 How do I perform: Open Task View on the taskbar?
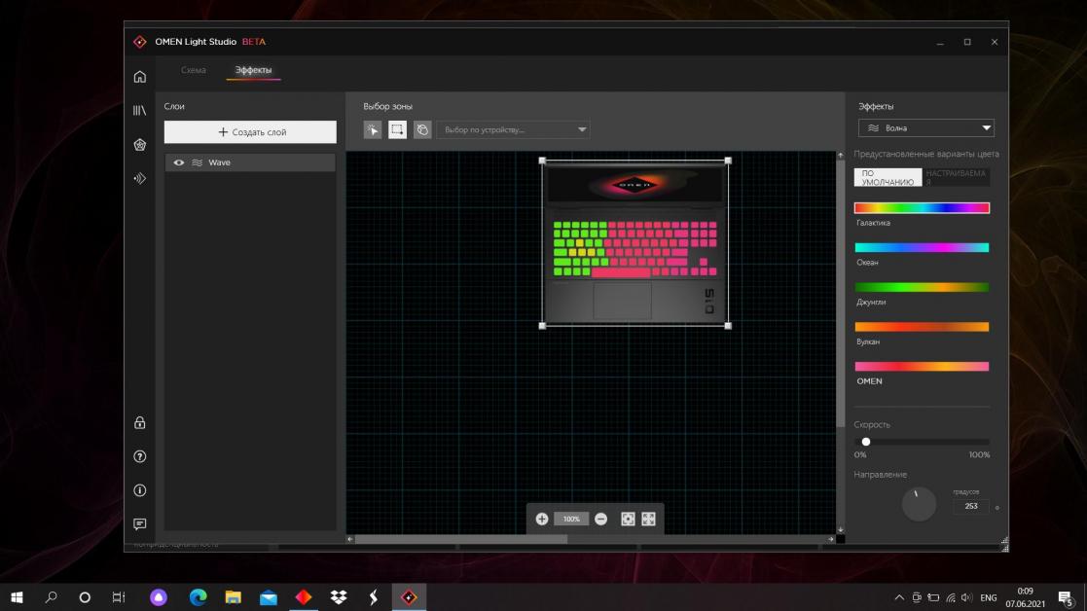click(119, 597)
